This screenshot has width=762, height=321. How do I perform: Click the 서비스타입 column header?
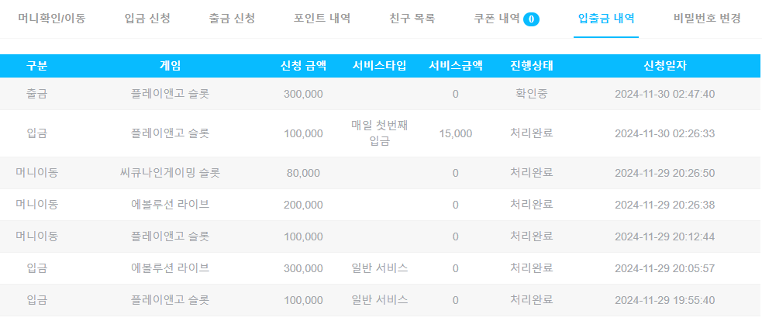pos(379,66)
